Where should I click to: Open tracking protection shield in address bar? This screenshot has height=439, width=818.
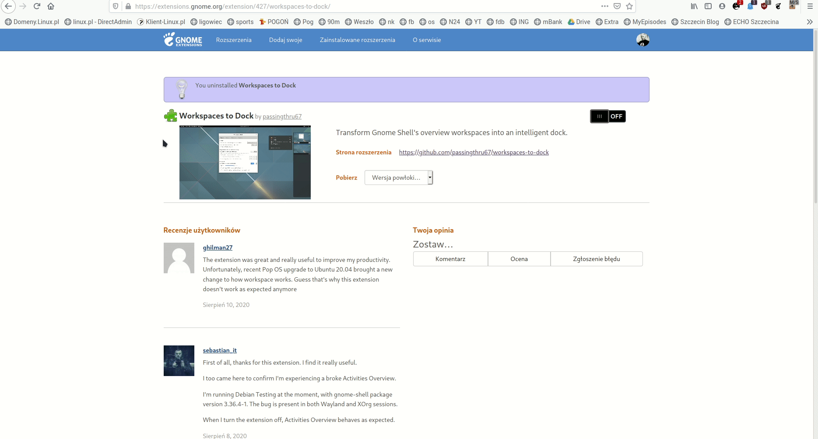116,6
